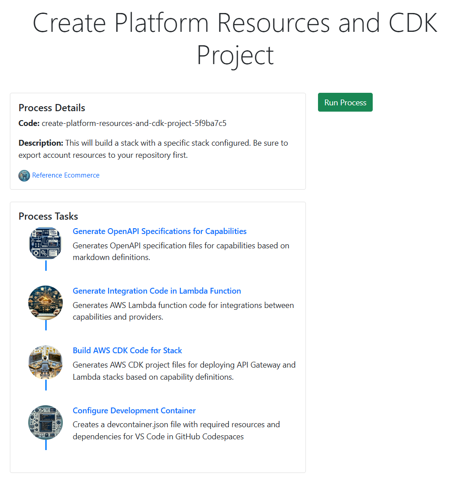The image size is (453, 481).
Task: Click the Development Container task thumbnail
Action: pyautogui.click(x=45, y=422)
